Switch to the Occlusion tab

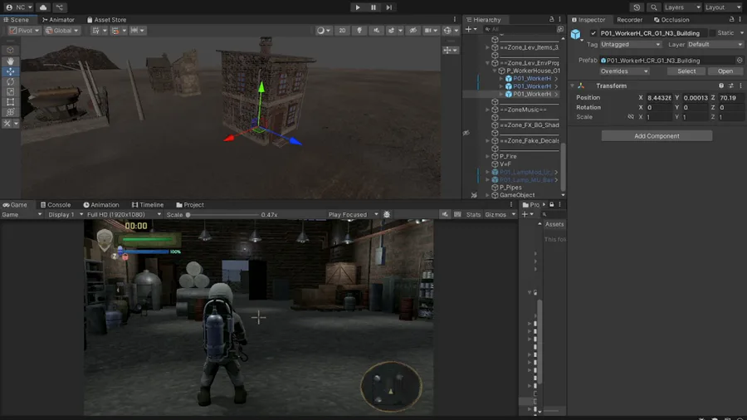tap(671, 20)
